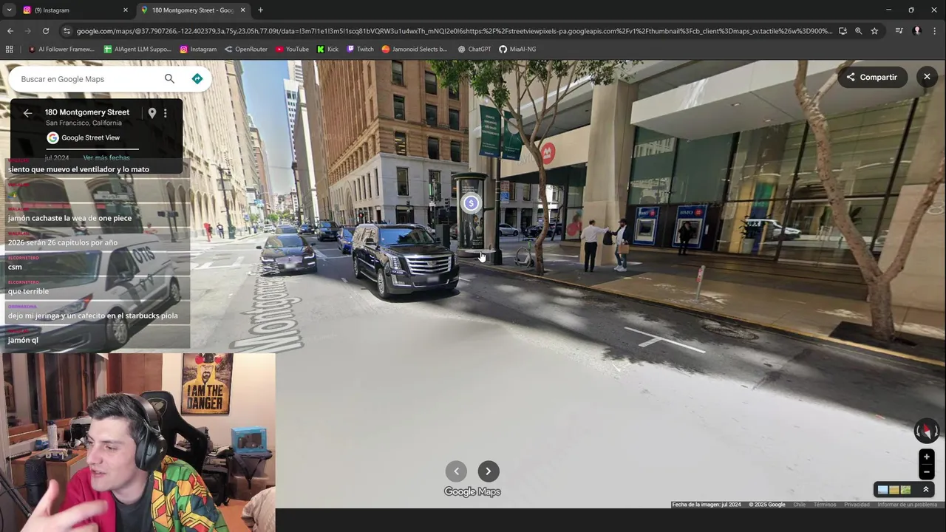The image size is (946, 532).
Task: Open the OpenRouter bookmark
Action: pos(246,50)
